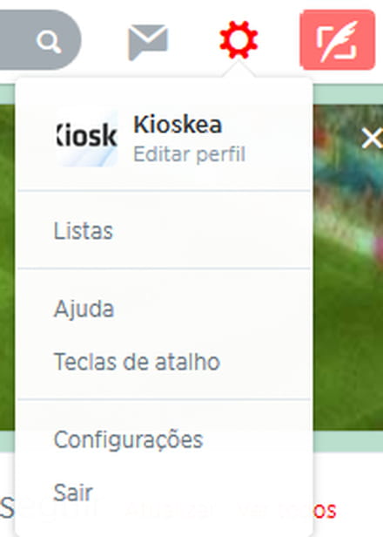Focus the gray search field
This screenshot has height=537, width=383.
click(x=40, y=40)
